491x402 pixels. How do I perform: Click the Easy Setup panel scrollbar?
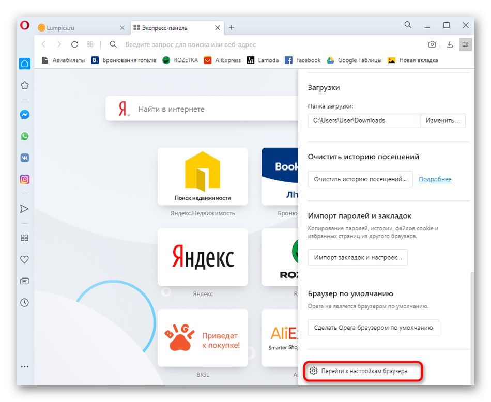pyautogui.click(x=472, y=328)
